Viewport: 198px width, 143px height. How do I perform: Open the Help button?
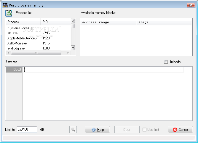(x=97, y=129)
